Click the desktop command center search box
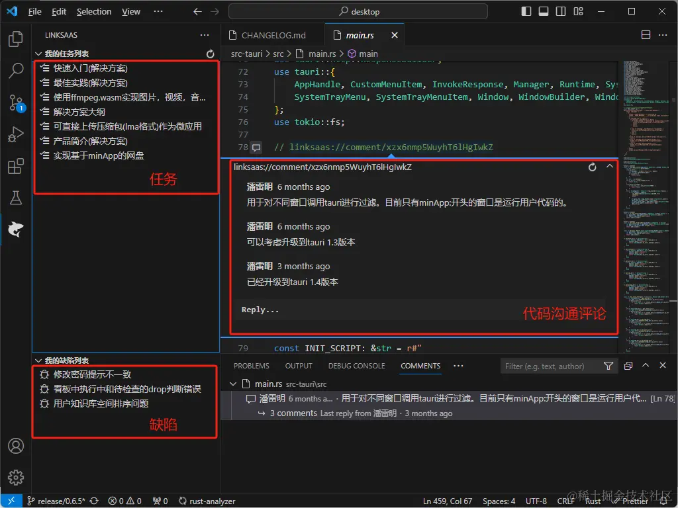The height and width of the screenshot is (508, 678). pos(358,11)
